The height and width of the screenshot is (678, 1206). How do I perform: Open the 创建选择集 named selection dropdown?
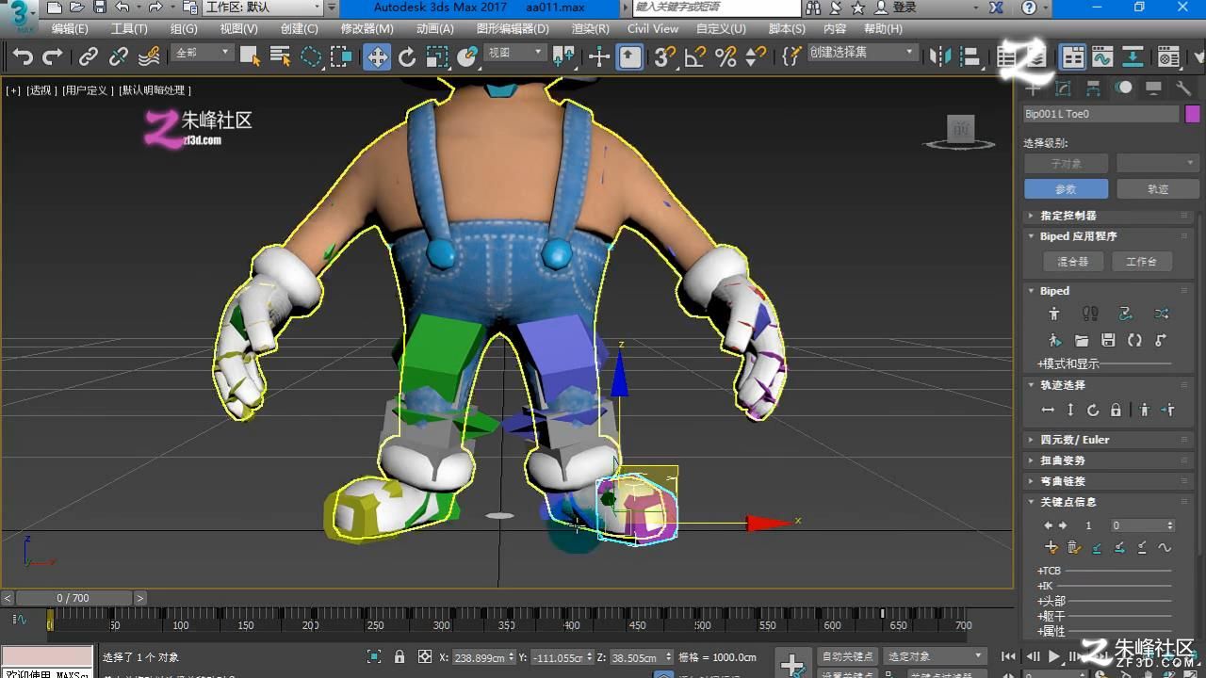862,53
